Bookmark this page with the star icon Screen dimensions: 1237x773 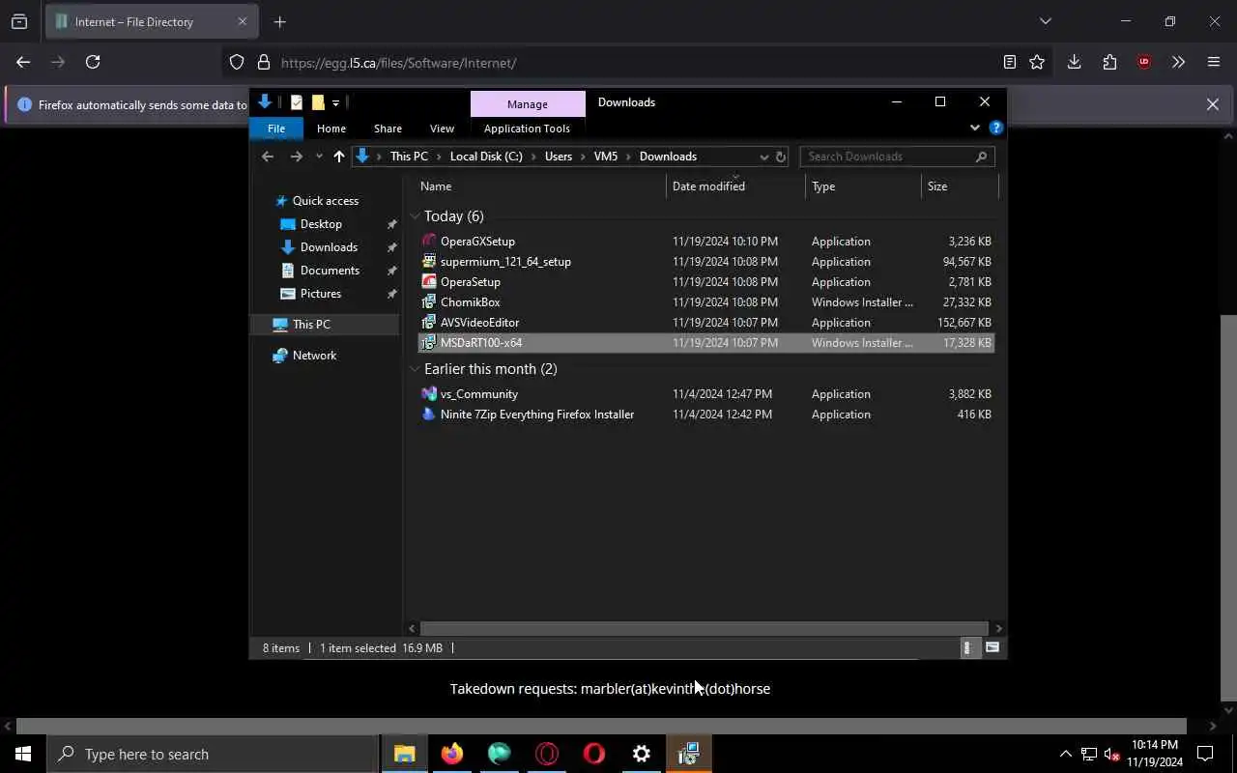[1037, 62]
